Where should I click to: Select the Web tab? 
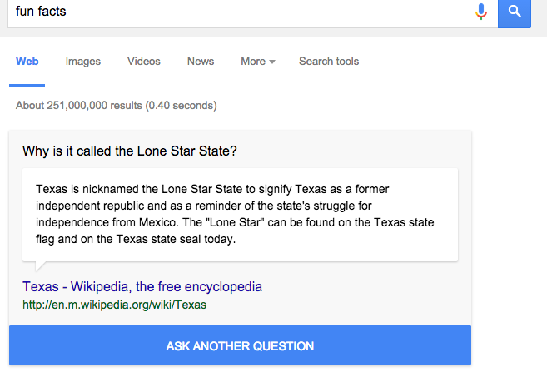(x=27, y=62)
